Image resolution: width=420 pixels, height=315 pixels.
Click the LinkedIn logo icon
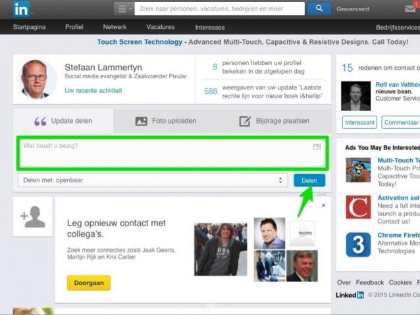[x=21, y=9]
